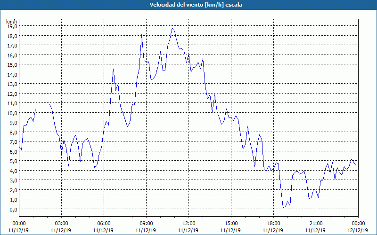Click the lowest dip of the wind line

click(x=283, y=208)
